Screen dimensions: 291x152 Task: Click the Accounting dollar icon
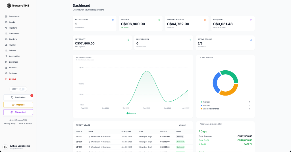[6, 56]
